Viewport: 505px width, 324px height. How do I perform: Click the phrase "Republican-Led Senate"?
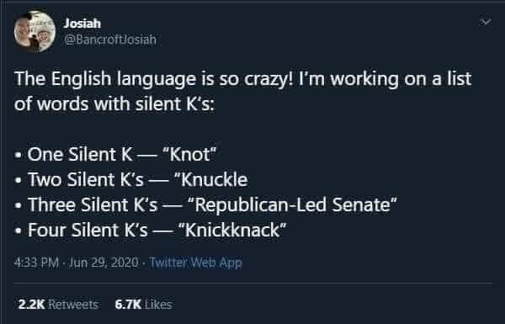tap(292, 204)
